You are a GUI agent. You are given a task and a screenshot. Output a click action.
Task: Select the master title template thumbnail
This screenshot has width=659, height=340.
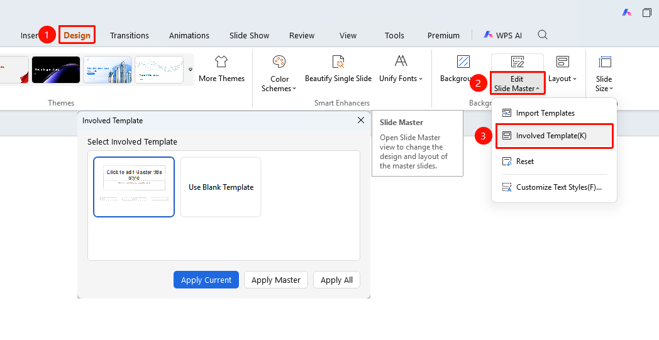pos(134,187)
